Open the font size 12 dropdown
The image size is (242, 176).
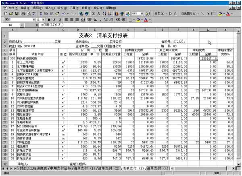coord(43,19)
